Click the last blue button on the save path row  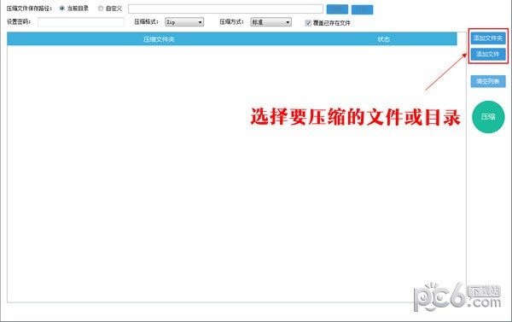click(362, 9)
